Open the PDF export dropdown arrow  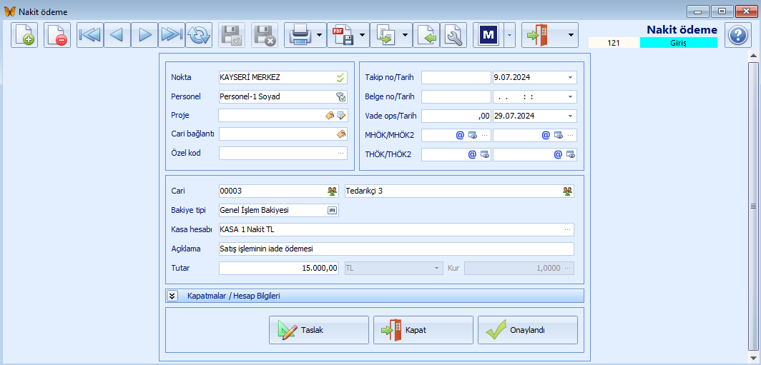363,35
